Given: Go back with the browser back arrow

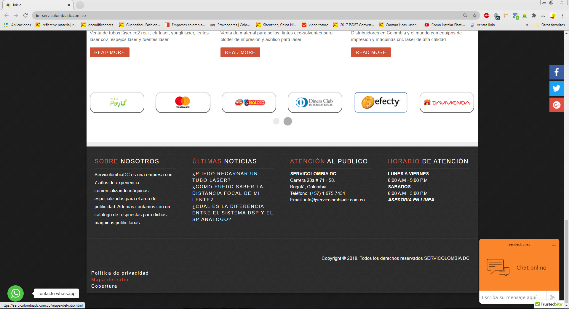Looking at the screenshot, I should pyautogui.click(x=7, y=15).
